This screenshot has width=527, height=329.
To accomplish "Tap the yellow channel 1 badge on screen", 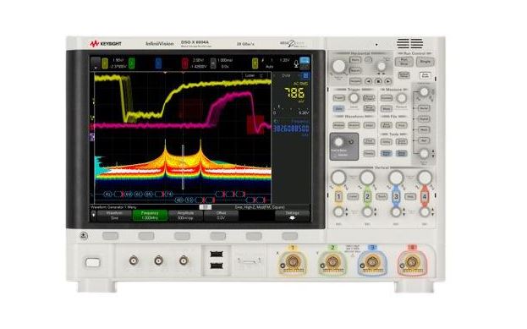I will (x=105, y=63).
